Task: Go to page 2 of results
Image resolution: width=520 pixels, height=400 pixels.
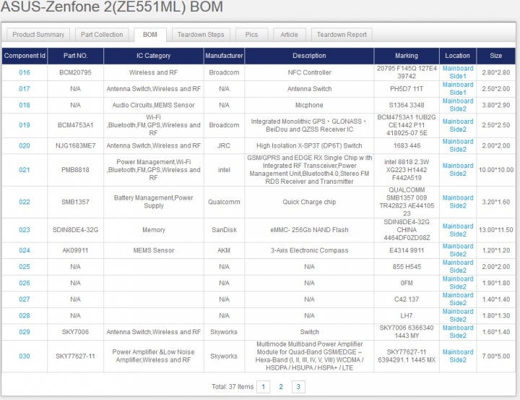Action: [281, 387]
